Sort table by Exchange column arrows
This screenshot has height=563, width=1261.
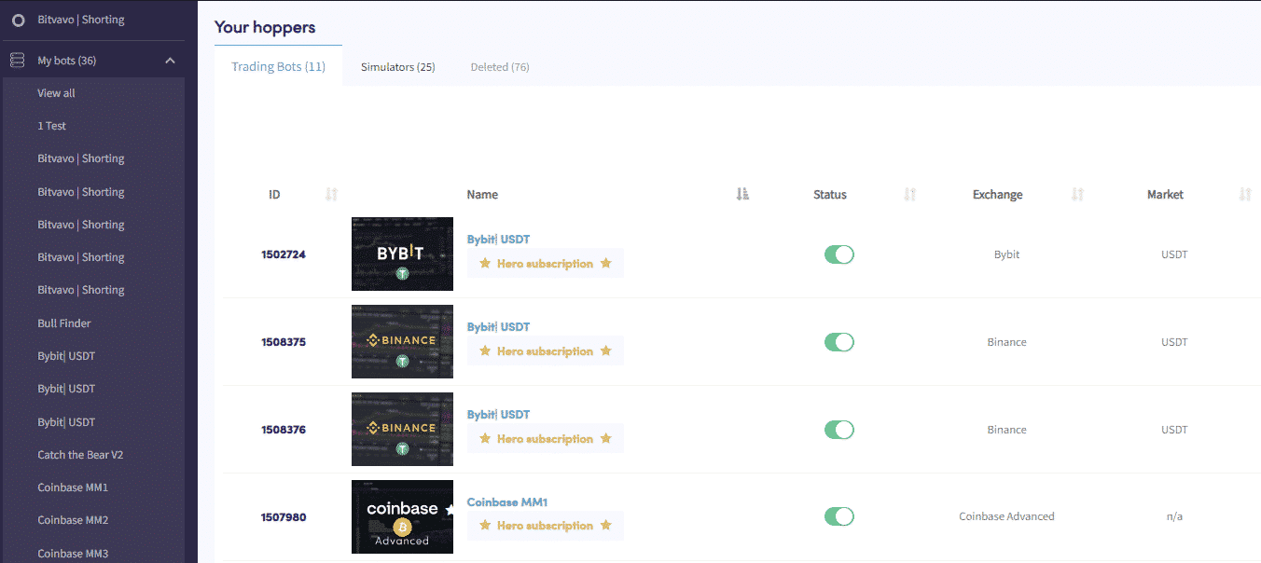1077,195
